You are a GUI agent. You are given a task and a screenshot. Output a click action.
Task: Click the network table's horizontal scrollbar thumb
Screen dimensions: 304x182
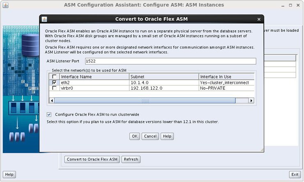click(x=145, y=101)
